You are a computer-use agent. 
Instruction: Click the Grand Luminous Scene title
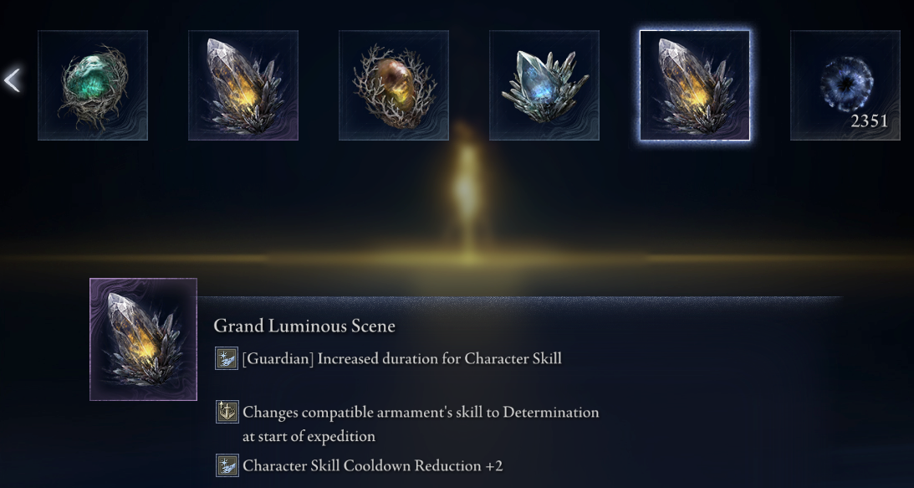304,326
